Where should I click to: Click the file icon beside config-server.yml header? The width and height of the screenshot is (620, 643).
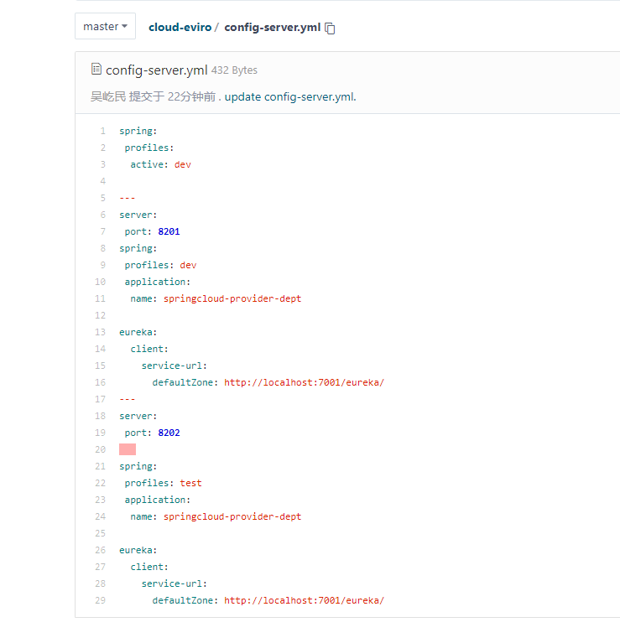[96, 70]
